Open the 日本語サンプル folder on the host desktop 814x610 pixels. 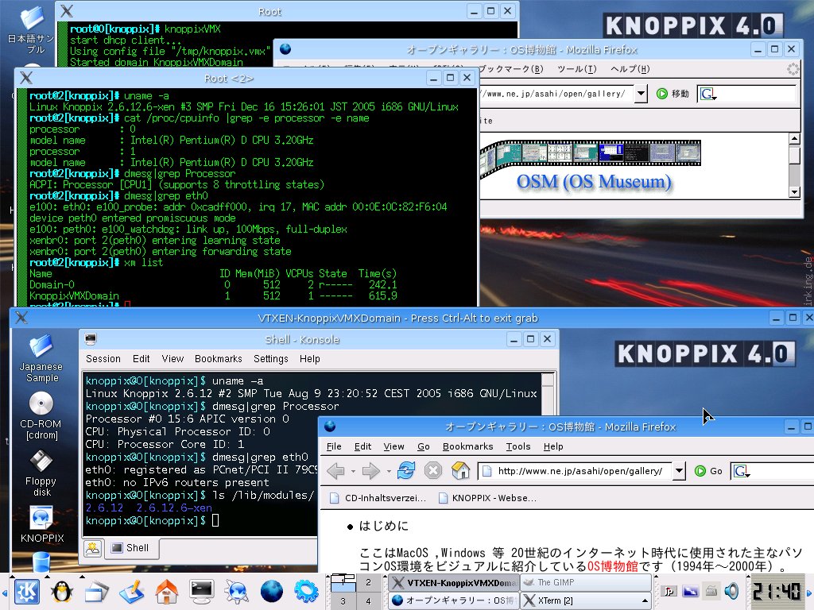[31, 30]
